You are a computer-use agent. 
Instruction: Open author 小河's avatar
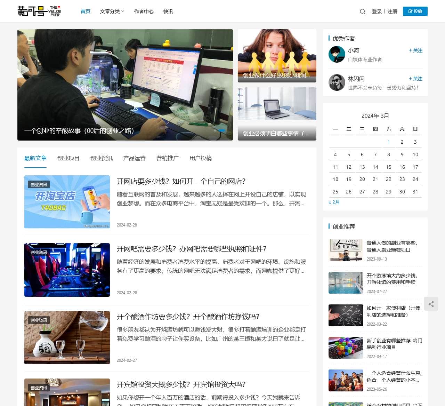coord(337,54)
